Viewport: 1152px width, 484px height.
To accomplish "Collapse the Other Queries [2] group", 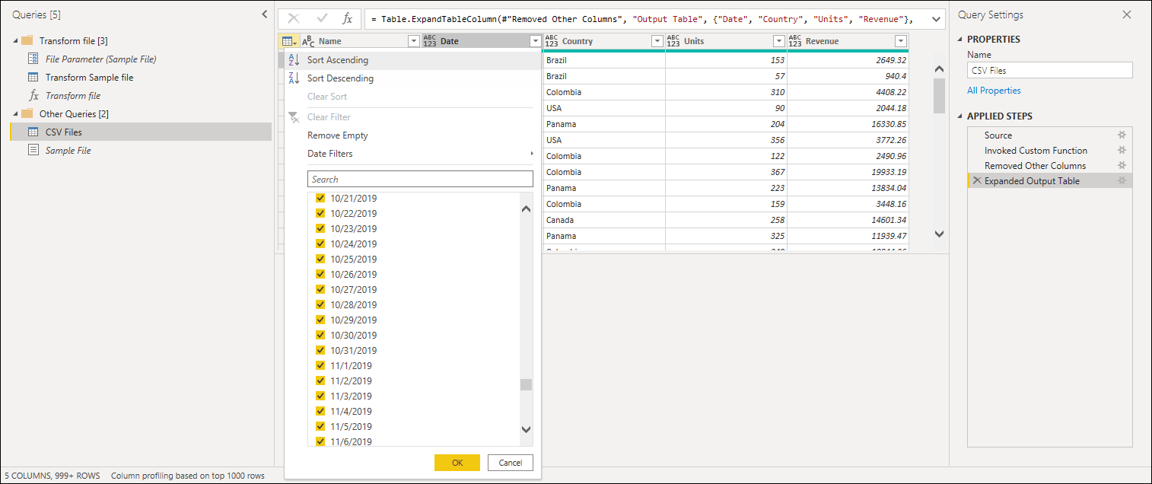I will (17, 113).
